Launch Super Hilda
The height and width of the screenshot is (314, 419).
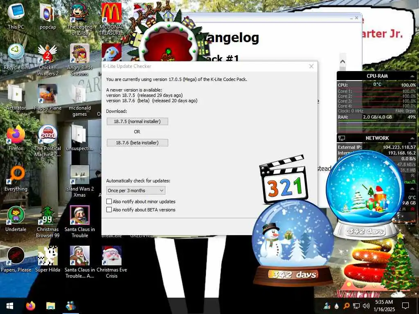pos(47,259)
